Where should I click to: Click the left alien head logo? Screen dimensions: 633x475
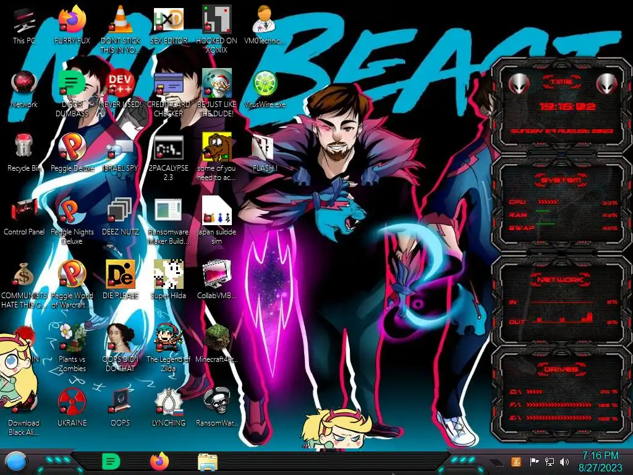point(519,84)
